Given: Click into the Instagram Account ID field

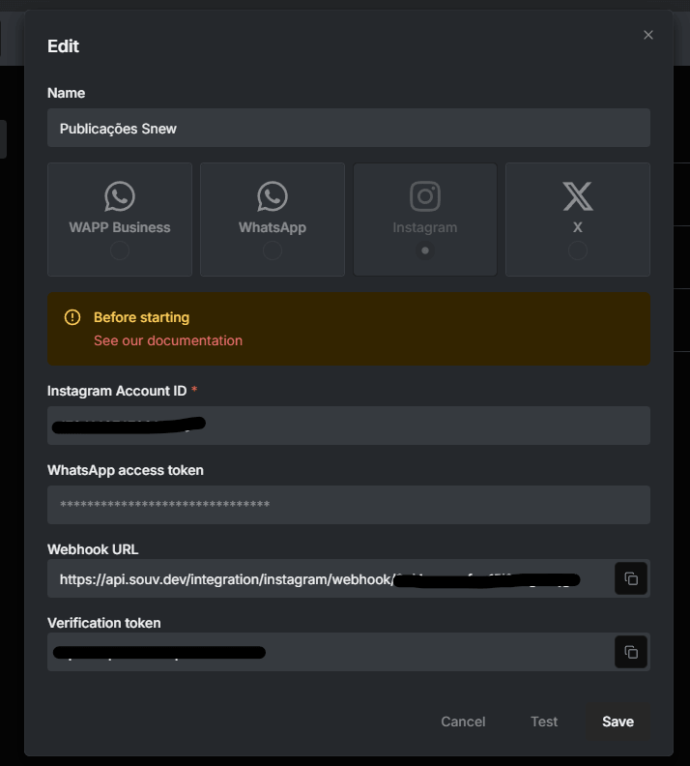Looking at the screenshot, I should click(349, 426).
